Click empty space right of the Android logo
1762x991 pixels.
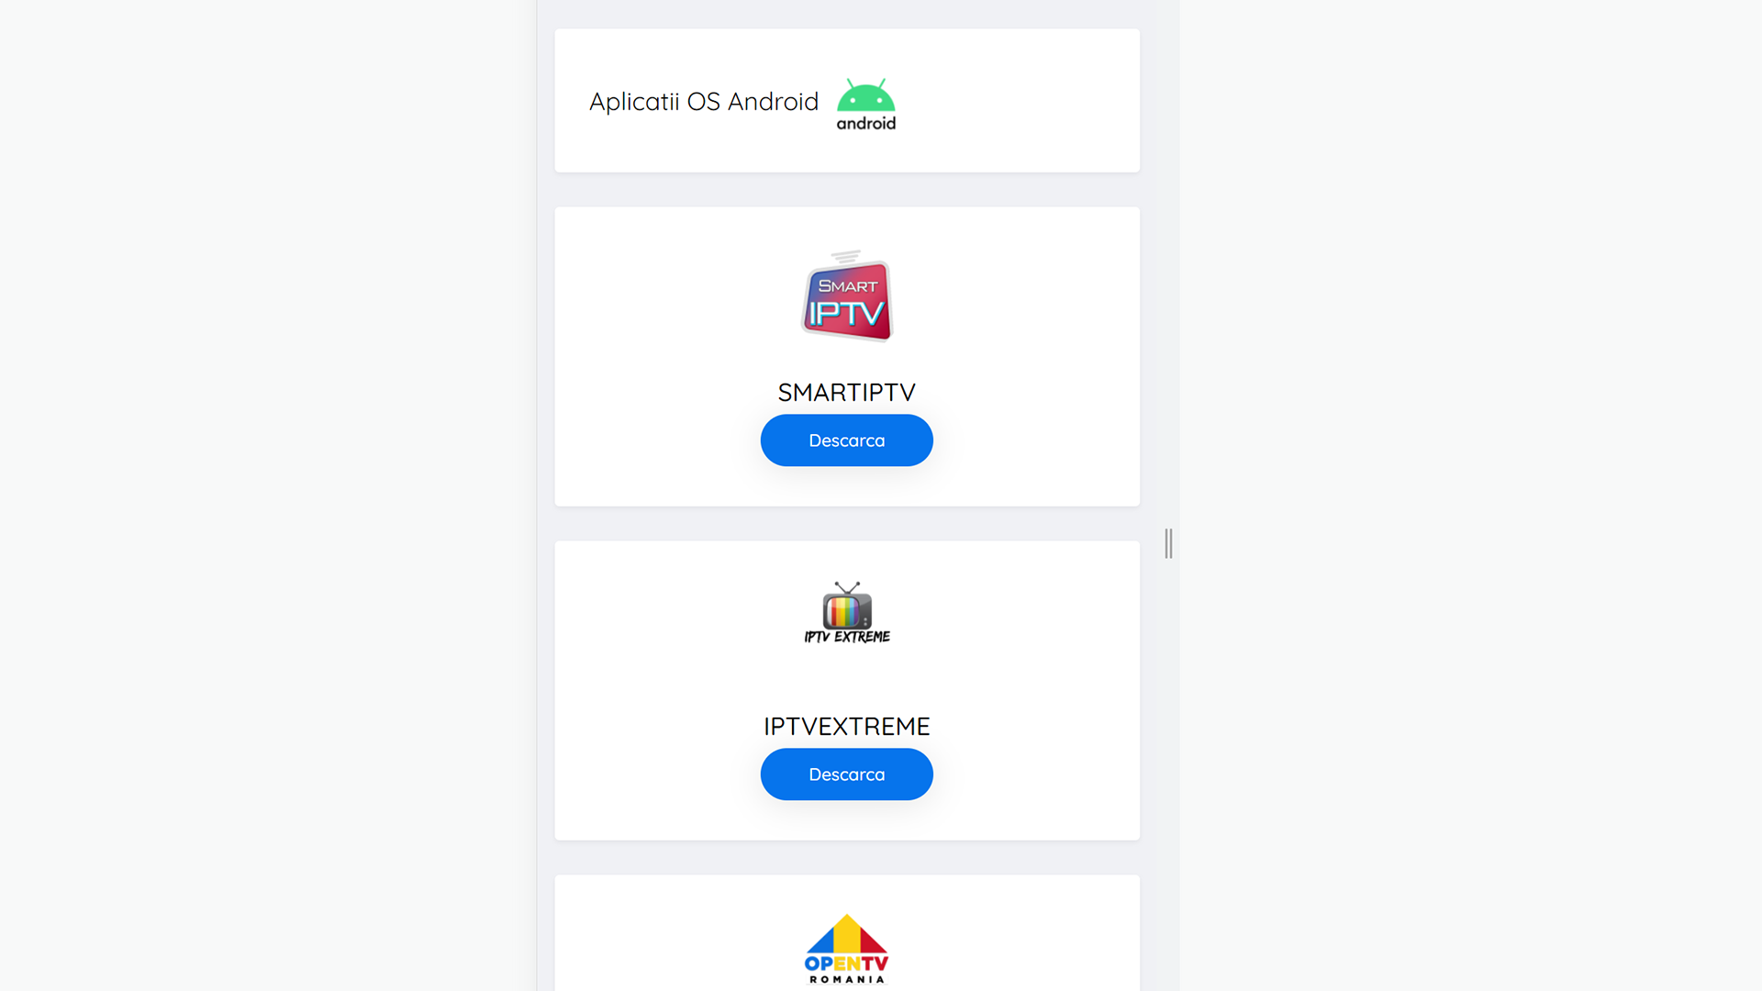[x=1019, y=101]
